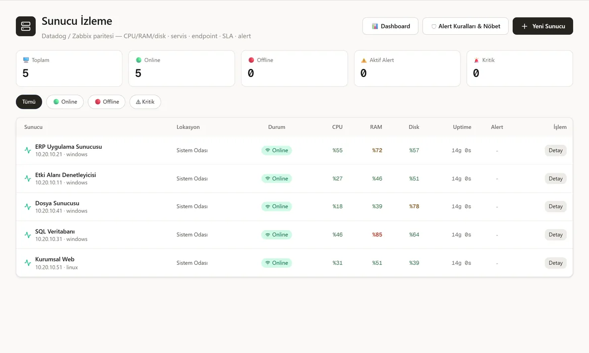This screenshot has height=353, width=589.
Task: Open Detay for SQL Veritabanı
Action: pyautogui.click(x=556, y=235)
